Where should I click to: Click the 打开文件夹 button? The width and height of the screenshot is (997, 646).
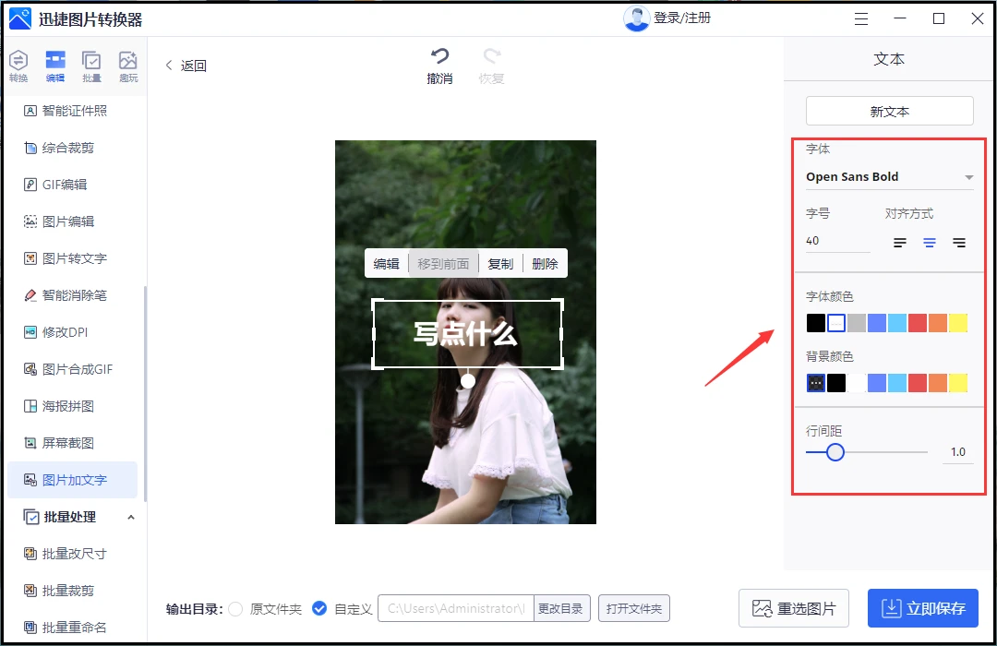634,608
